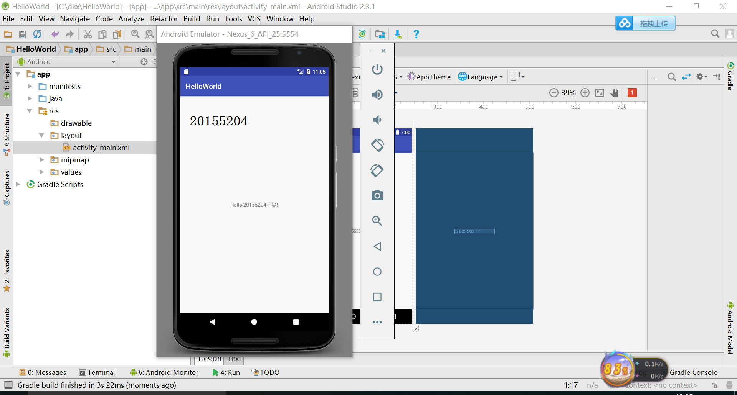
Task: Click the Synchronize toolbar icon
Action: [37, 34]
